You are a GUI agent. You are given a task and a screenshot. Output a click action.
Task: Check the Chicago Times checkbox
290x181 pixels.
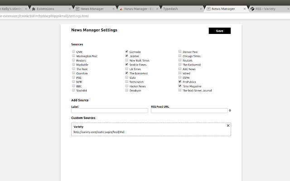(180, 56)
